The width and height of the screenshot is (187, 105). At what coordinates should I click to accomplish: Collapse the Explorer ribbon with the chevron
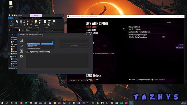(x=61, y=18)
